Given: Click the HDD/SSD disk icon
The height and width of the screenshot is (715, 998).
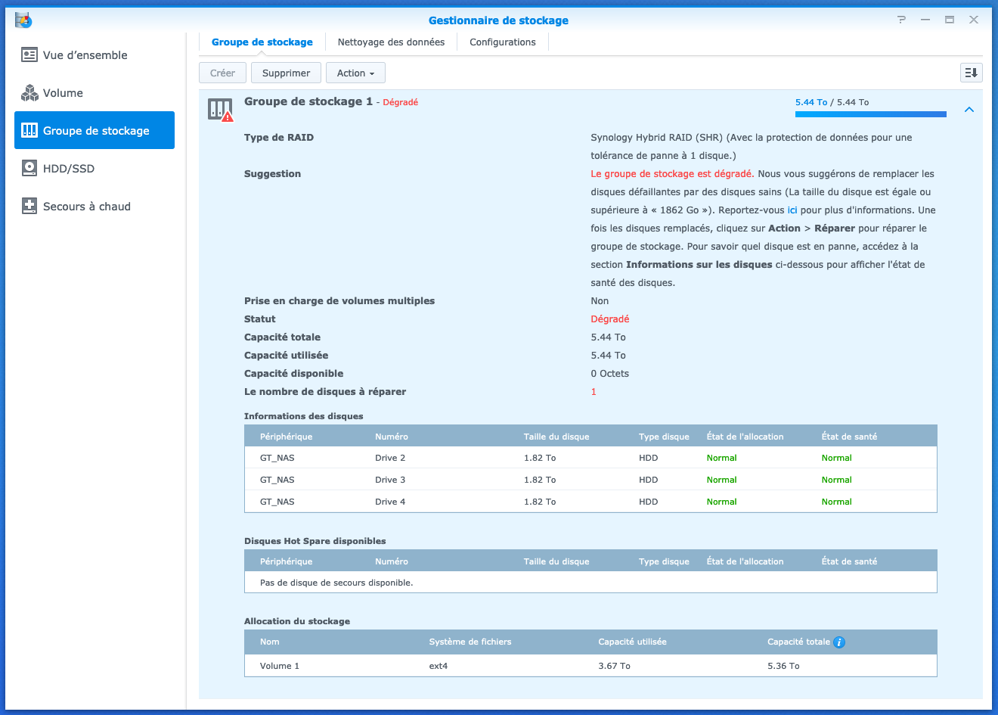Looking at the screenshot, I should point(29,169).
